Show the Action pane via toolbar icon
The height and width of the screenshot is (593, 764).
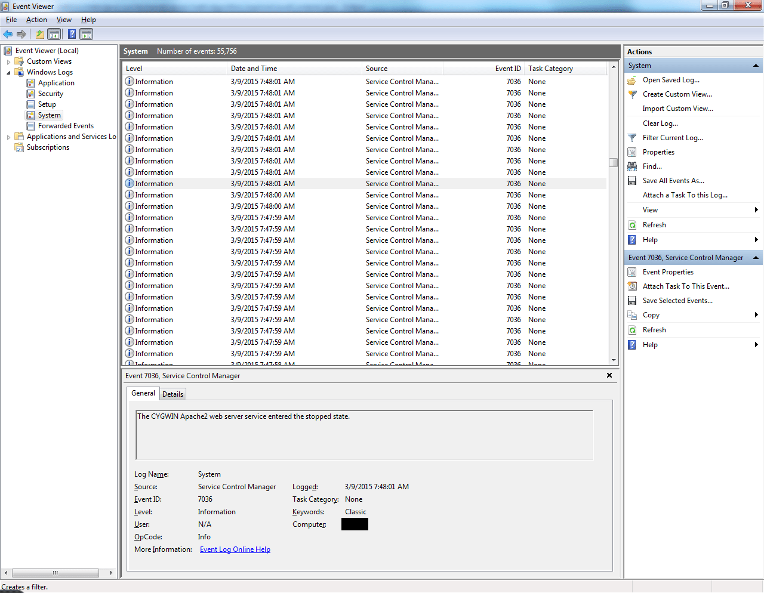(x=86, y=34)
